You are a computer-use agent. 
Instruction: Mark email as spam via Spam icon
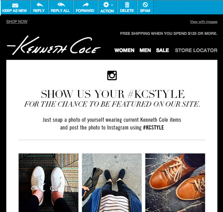[x=145, y=5]
